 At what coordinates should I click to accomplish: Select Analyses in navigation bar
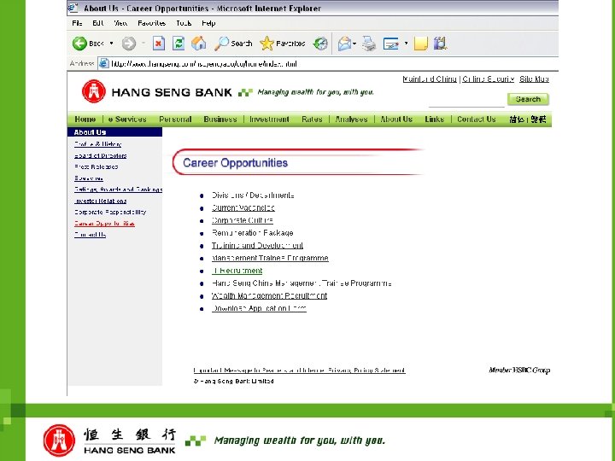click(351, 120)
